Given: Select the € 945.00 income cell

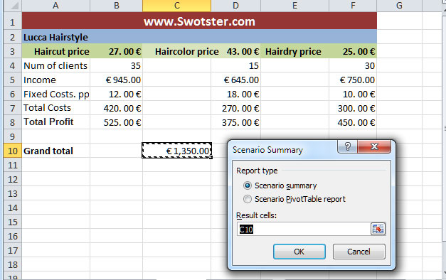Looking at the screenshot, I should [x=117, y=80].
